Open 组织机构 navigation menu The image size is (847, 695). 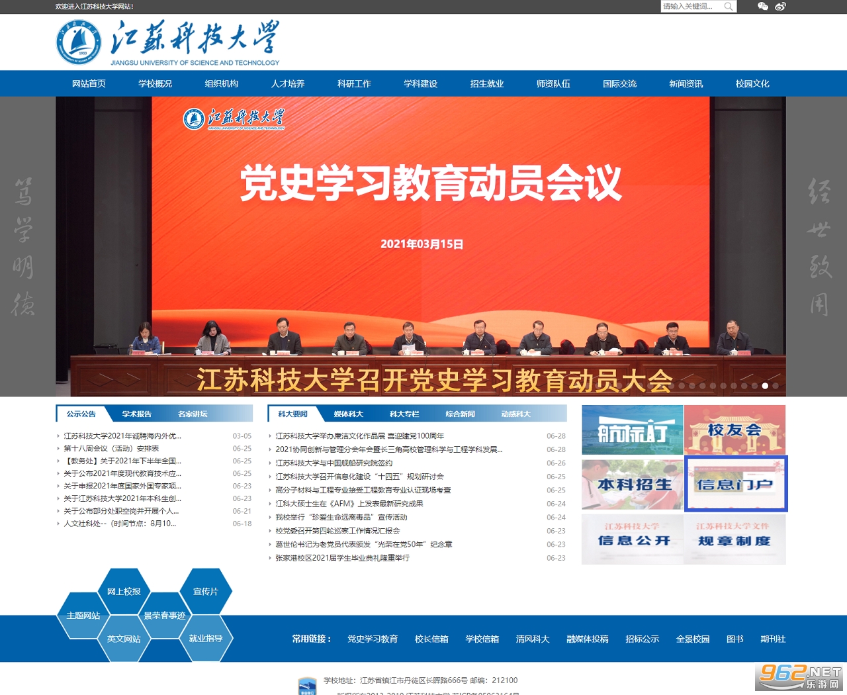tap(222, 83)
